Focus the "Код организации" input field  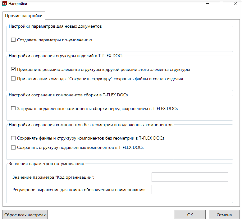[x=190, y=177]
